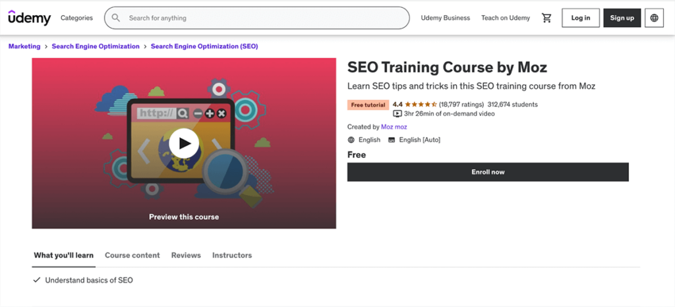Click the (18,797 ratings) text

point(461,105)
